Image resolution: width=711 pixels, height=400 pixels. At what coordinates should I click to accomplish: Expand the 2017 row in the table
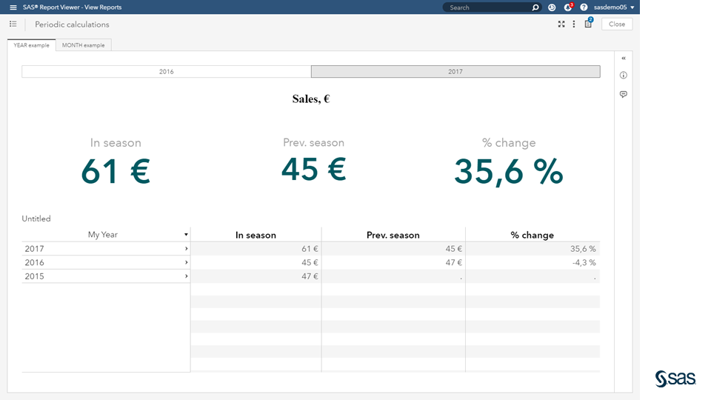[186, 249]
